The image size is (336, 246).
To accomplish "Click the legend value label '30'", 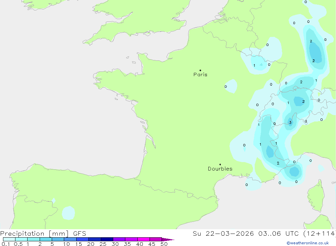I will point(115,244).
